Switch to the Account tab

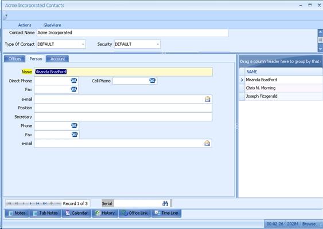point(57,59)
